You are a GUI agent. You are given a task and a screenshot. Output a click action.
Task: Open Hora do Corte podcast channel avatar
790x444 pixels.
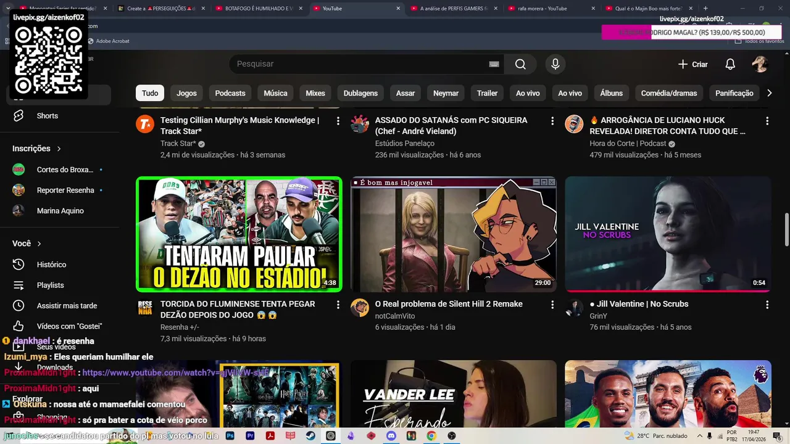(575, 124)
